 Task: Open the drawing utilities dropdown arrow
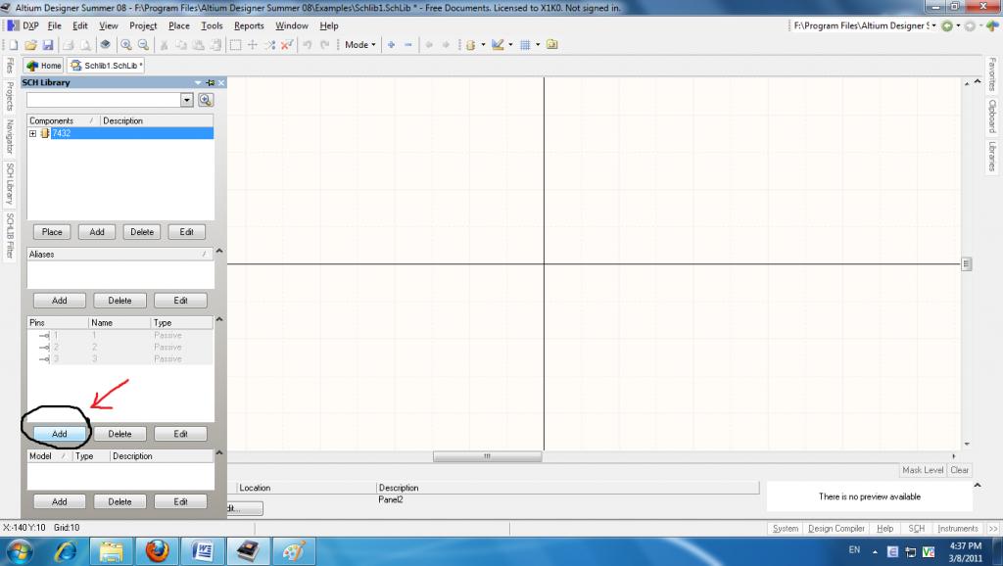(510, 45)
